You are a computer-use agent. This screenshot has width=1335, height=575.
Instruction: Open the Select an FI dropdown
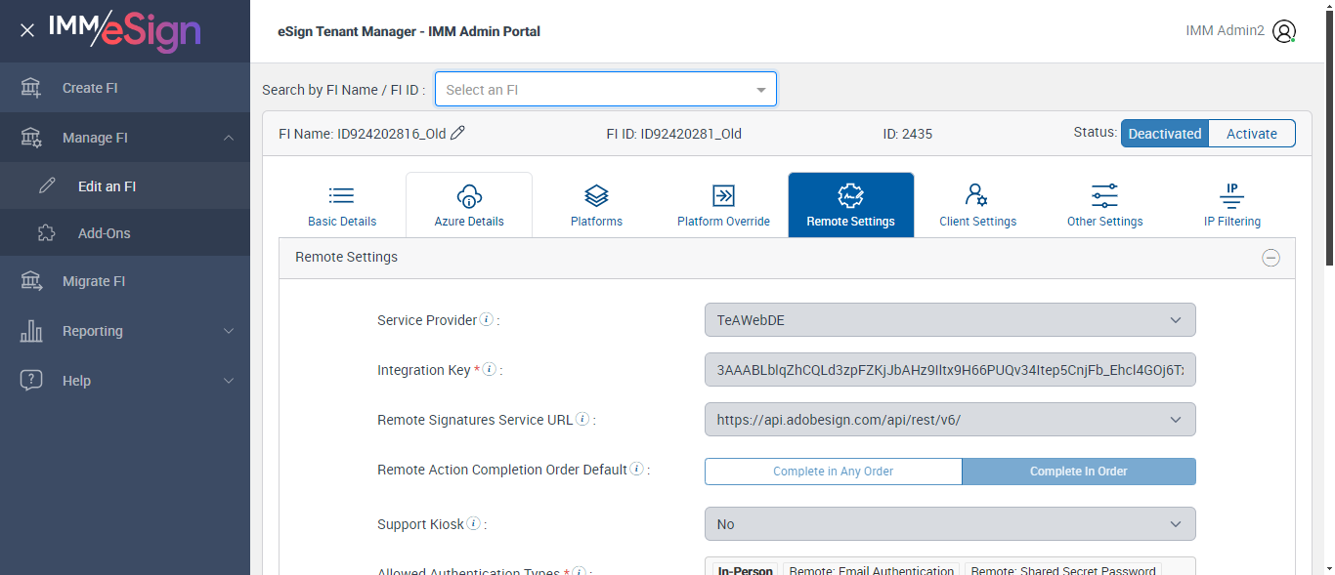pyautogui.click(x=605, y=90)
